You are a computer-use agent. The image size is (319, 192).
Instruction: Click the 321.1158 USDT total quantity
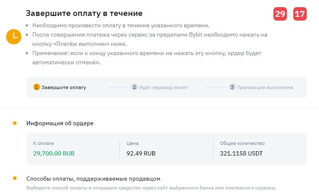(241, 153)
